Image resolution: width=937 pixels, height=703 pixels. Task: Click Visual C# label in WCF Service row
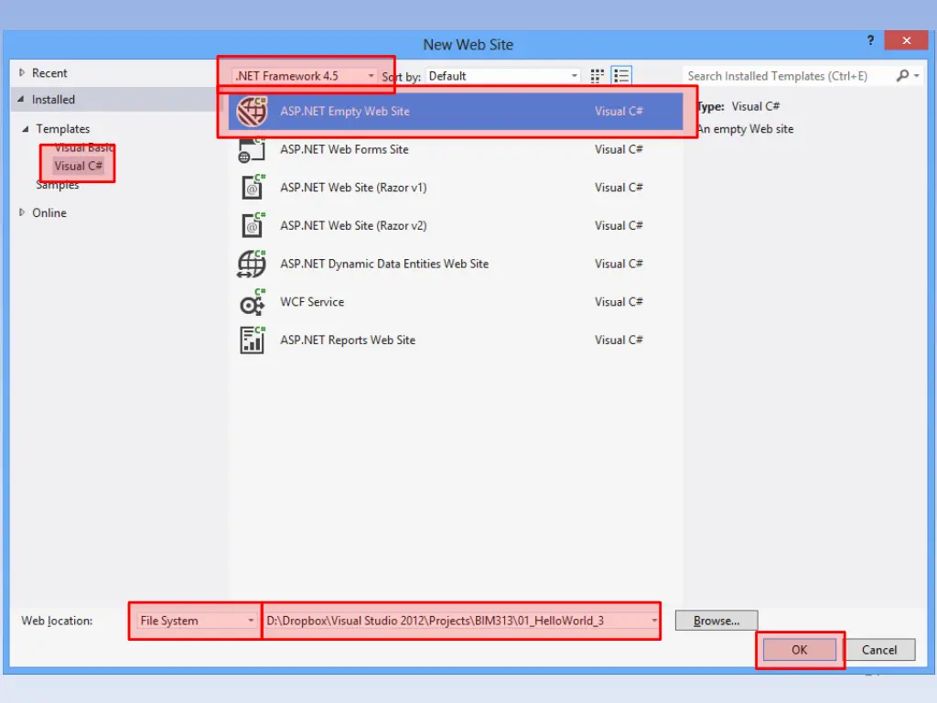[619, 302]
